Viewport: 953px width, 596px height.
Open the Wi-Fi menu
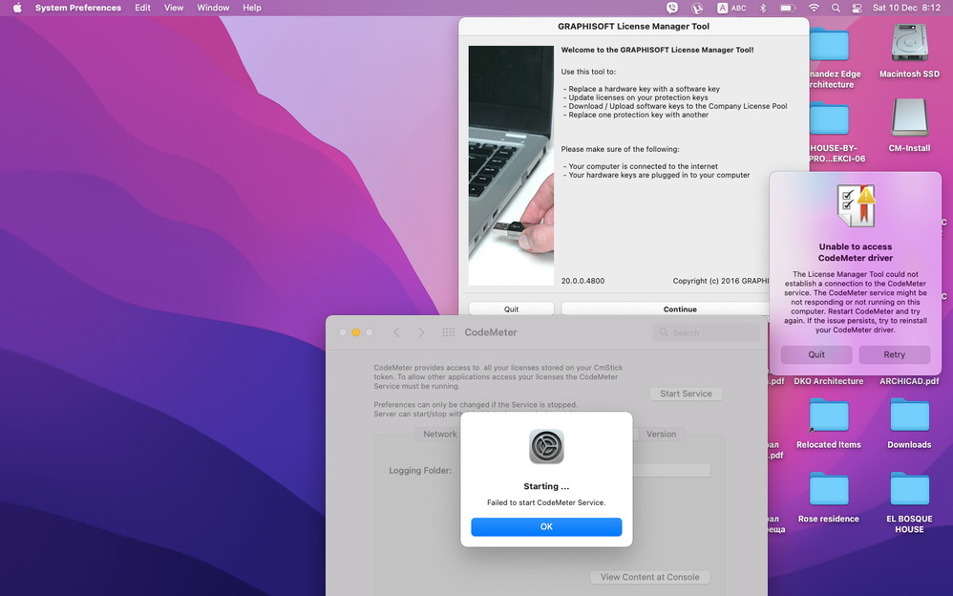coord(814,8)
